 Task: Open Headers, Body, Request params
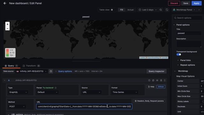pyautogui.click(x=149, y=101)
